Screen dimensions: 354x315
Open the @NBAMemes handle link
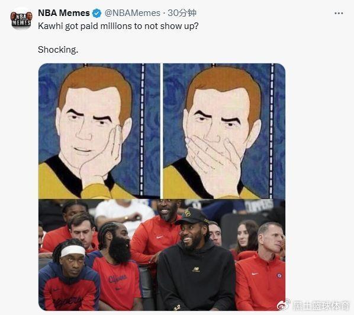coord(132,13)
